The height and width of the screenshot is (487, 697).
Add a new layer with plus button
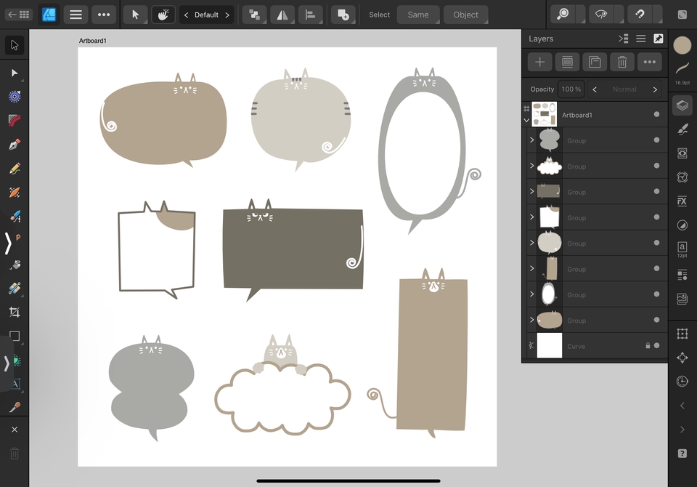click(x=540, y=62)
